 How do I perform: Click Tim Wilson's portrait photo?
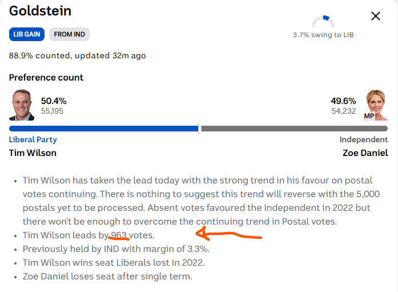22,105
